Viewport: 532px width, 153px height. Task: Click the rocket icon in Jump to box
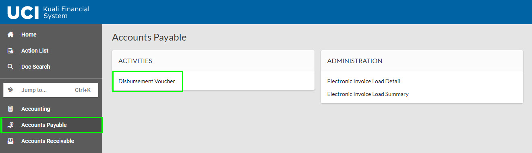(11, 90)
